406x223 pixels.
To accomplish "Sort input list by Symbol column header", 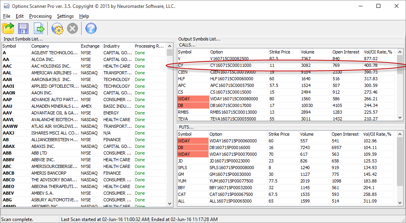I will coord(16,46).
